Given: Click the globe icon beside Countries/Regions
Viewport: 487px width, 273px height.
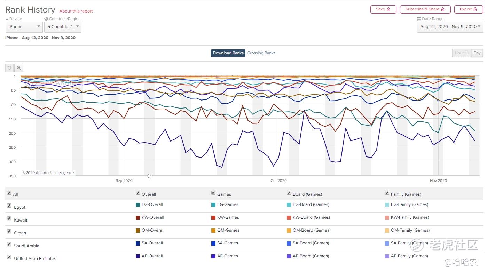Looking at the screenshot, I should pyautogui.click(x=46, y=19).
